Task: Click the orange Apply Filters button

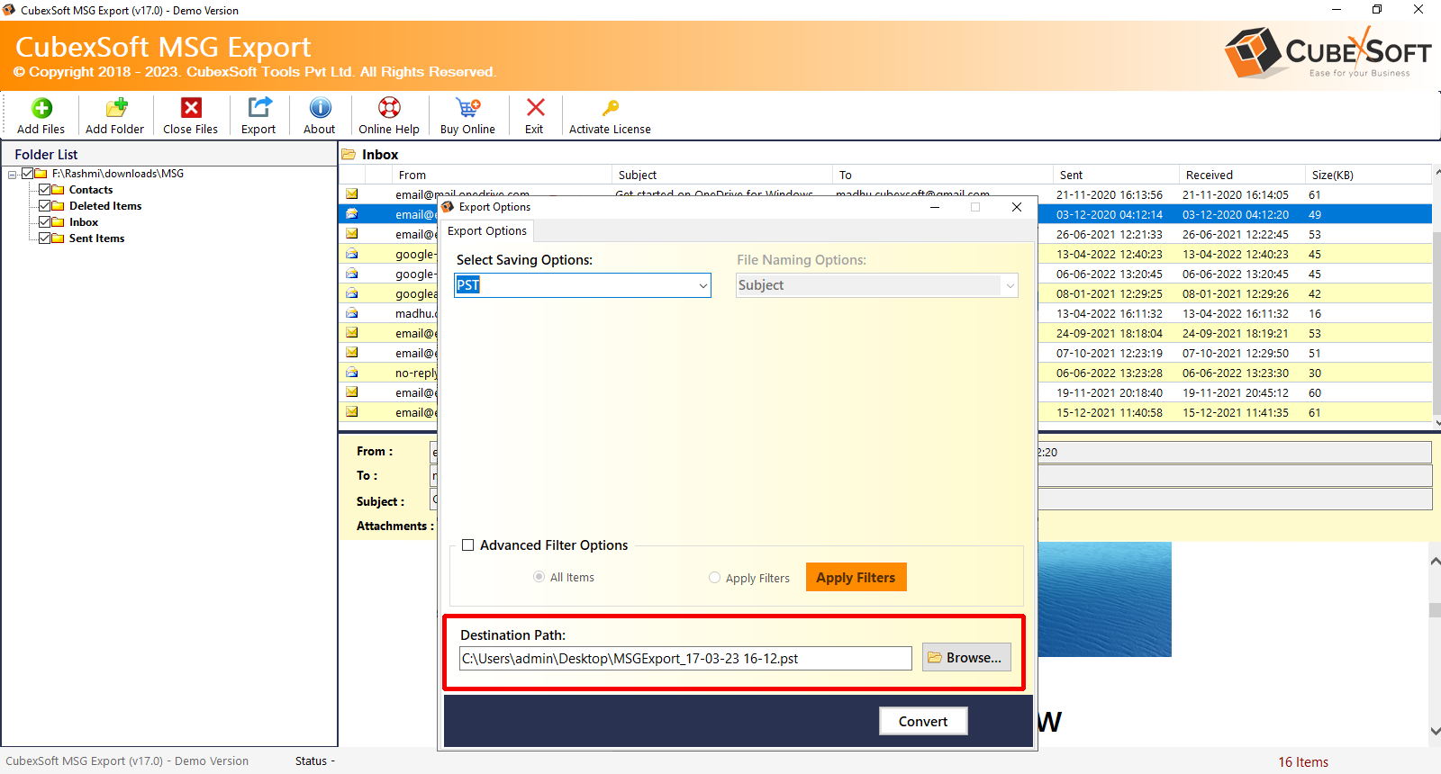Action: pyautogui.click(x=856, y=577)
